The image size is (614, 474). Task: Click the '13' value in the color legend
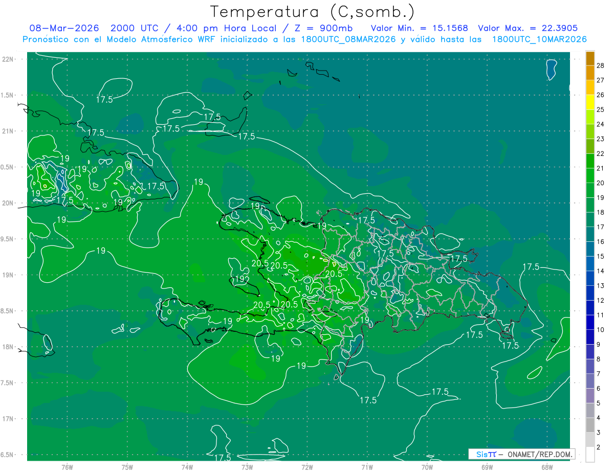[601, 286]
